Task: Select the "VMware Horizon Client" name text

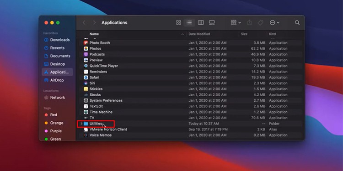Action: tap(108, 130)
